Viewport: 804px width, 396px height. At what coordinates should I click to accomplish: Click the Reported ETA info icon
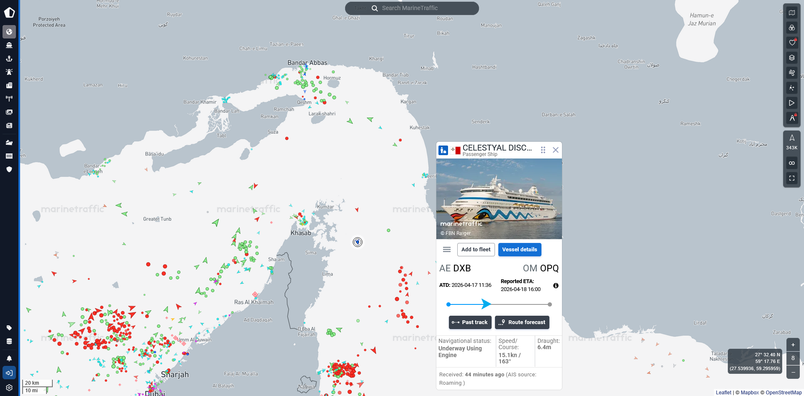(x=556, y=286)
